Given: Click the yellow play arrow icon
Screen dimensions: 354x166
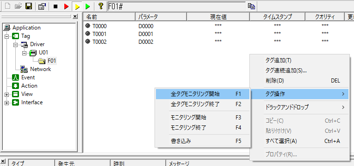Looking at the screenshot, I should pyautogui.click(x=77, y=6).
